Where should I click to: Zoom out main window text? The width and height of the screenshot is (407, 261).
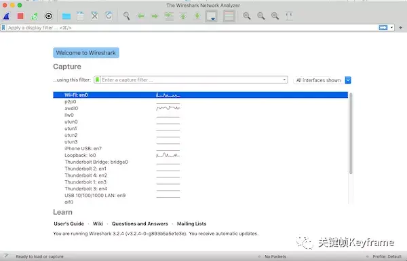click(261, 16)
